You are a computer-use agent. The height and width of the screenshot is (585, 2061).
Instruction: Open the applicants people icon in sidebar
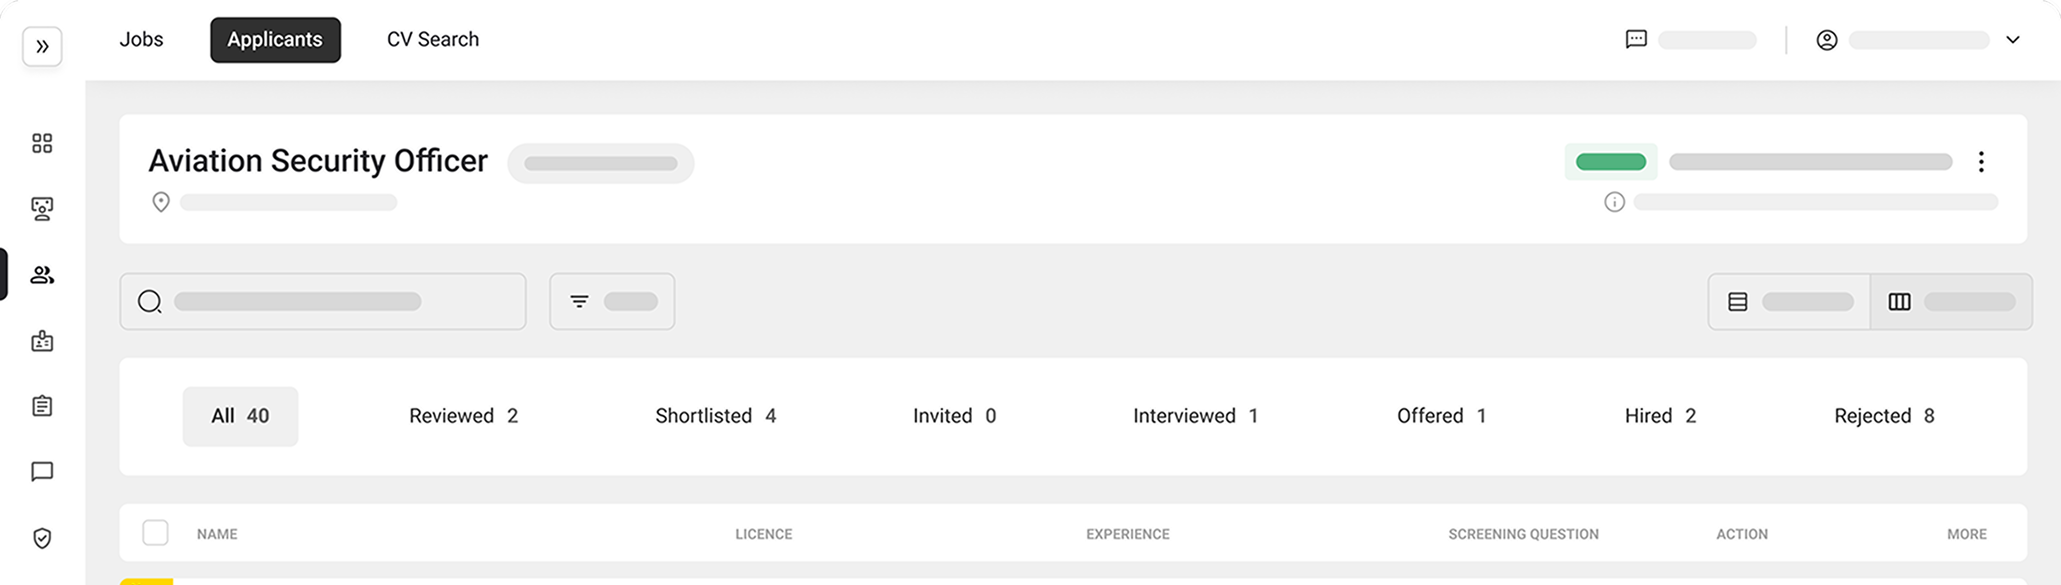[x=42, y=275]
